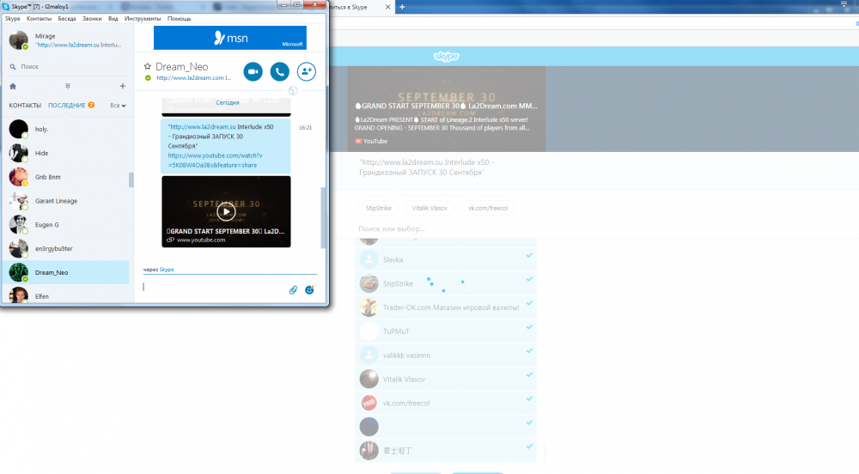The image size is (859, 474).
Task: Switch to the 'КОНТАКТЫ' tab
Action: 25,106
